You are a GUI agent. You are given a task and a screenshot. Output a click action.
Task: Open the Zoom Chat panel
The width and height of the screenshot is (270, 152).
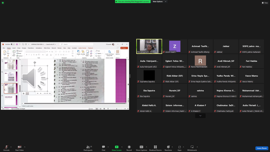103,148
